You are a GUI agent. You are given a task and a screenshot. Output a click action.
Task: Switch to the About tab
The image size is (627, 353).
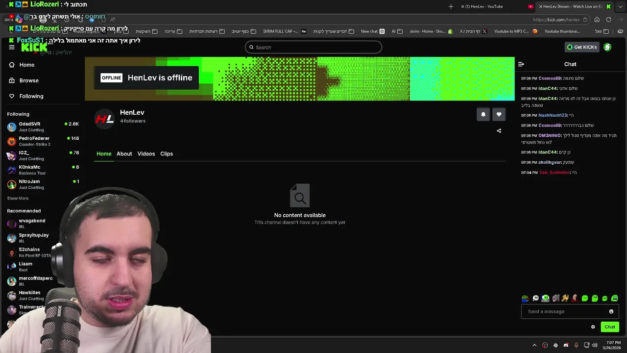(x=124, y=154)
